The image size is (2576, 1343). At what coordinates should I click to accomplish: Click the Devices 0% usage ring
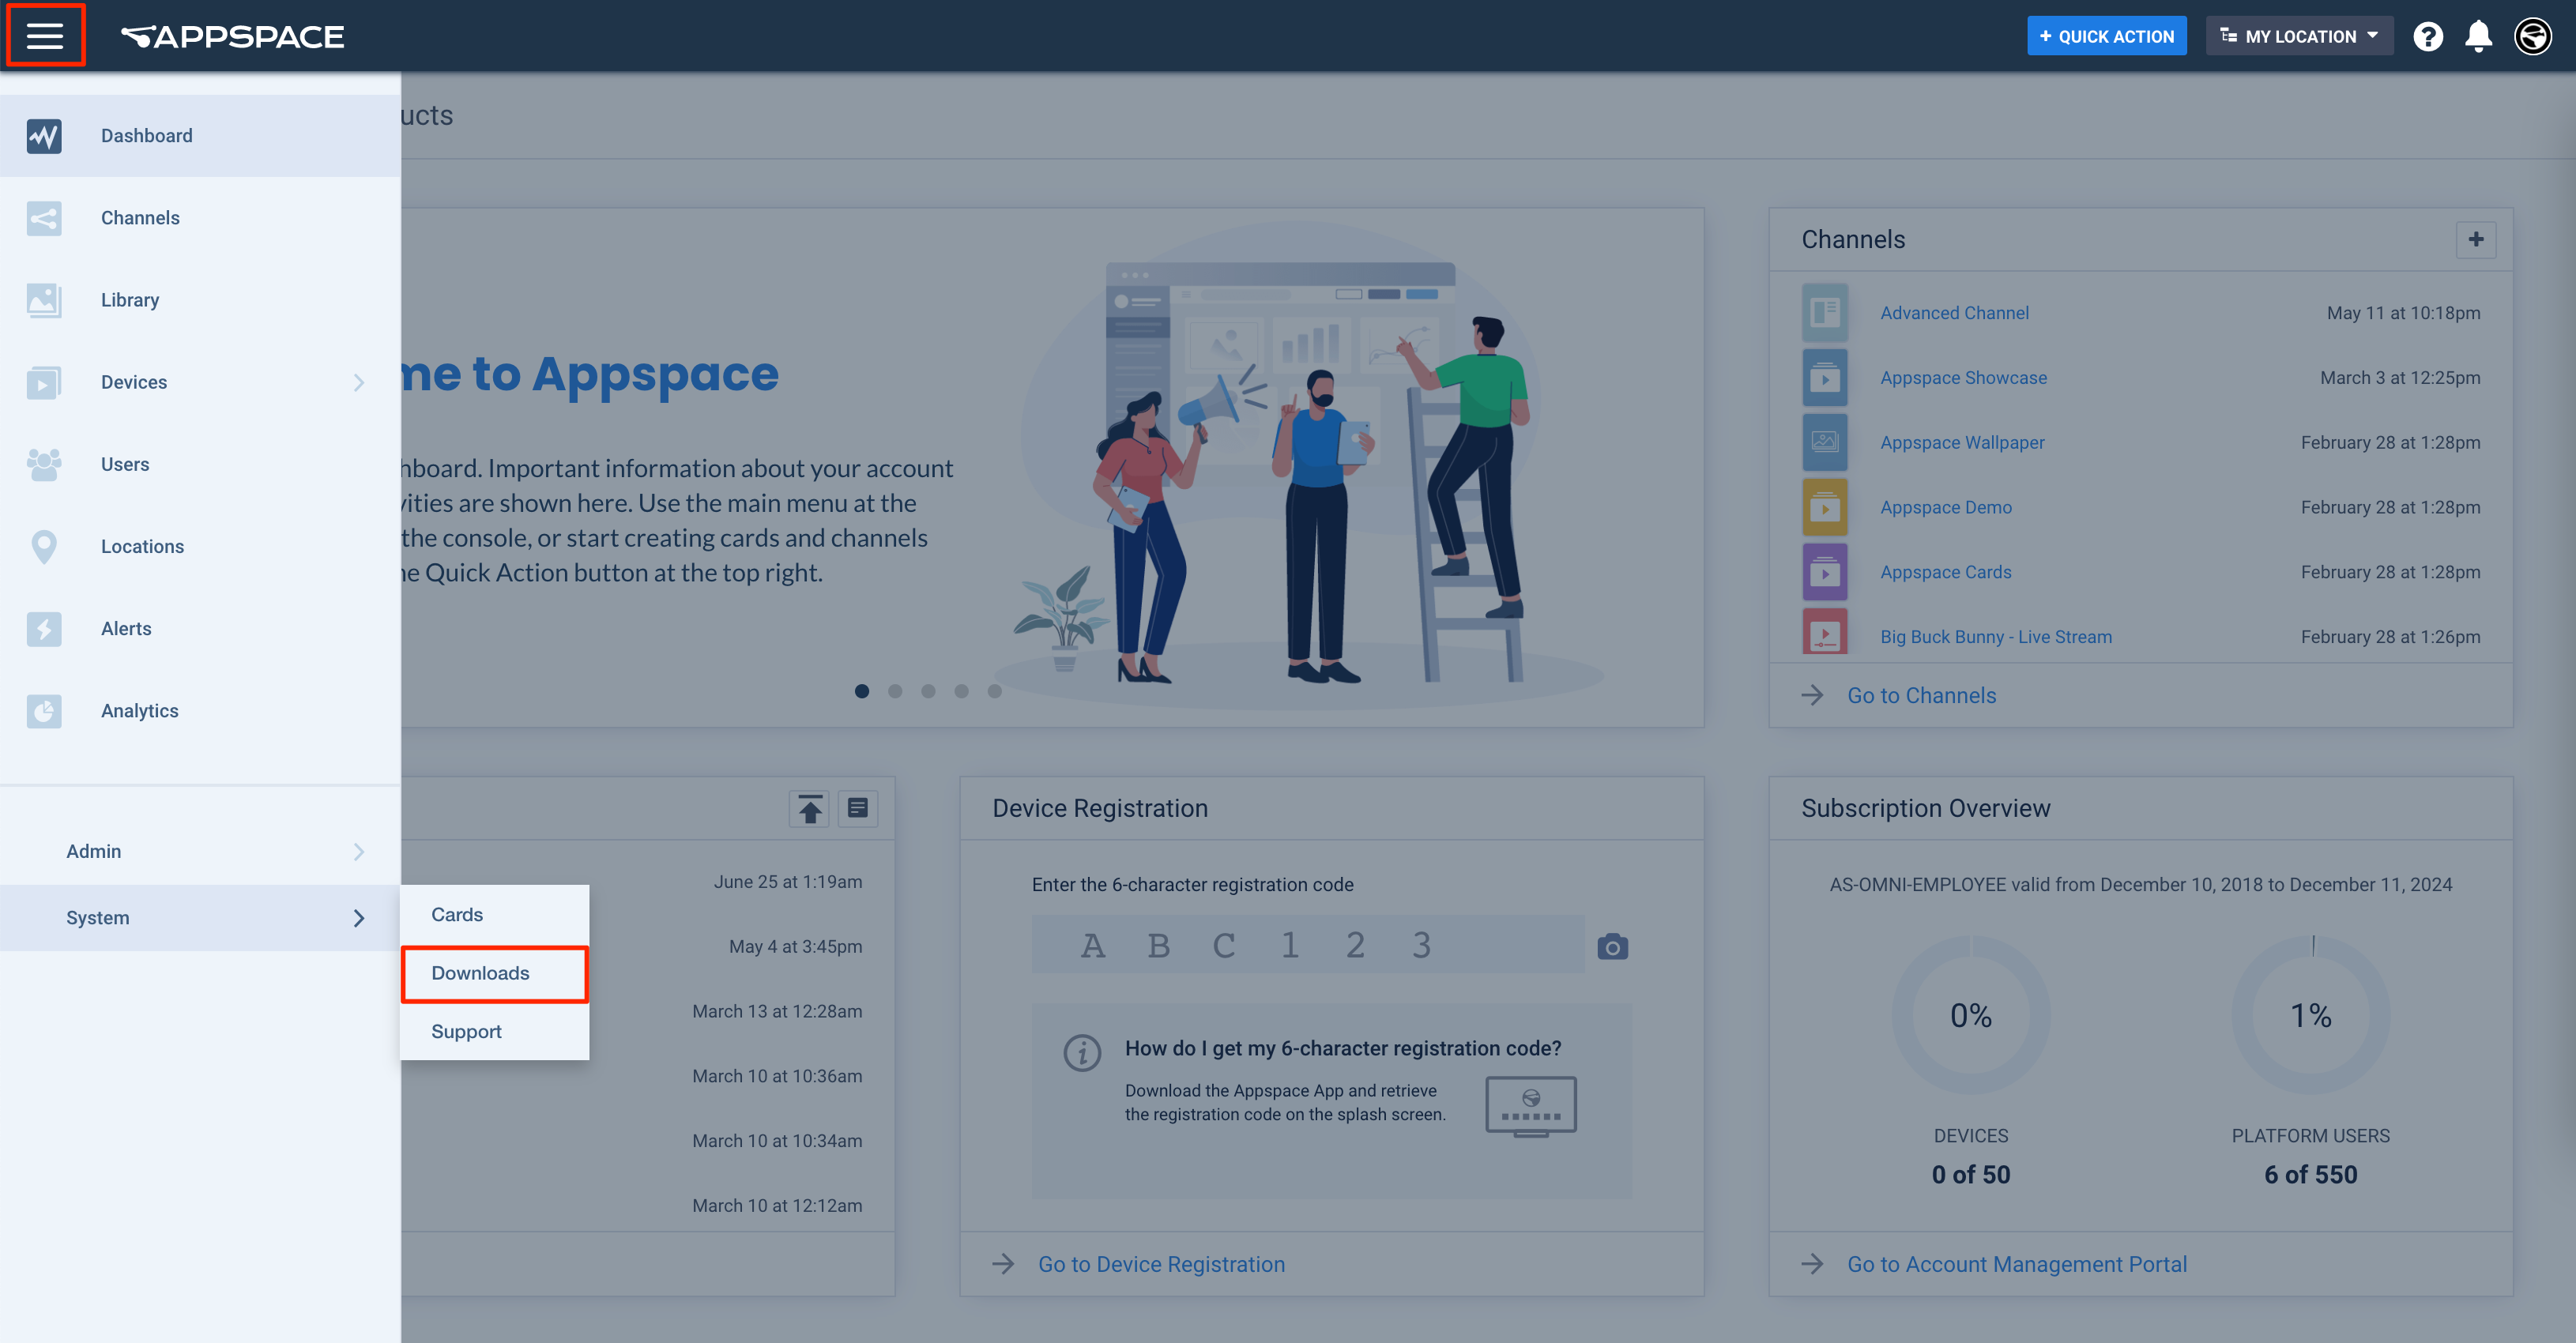coord(1970,1015)
